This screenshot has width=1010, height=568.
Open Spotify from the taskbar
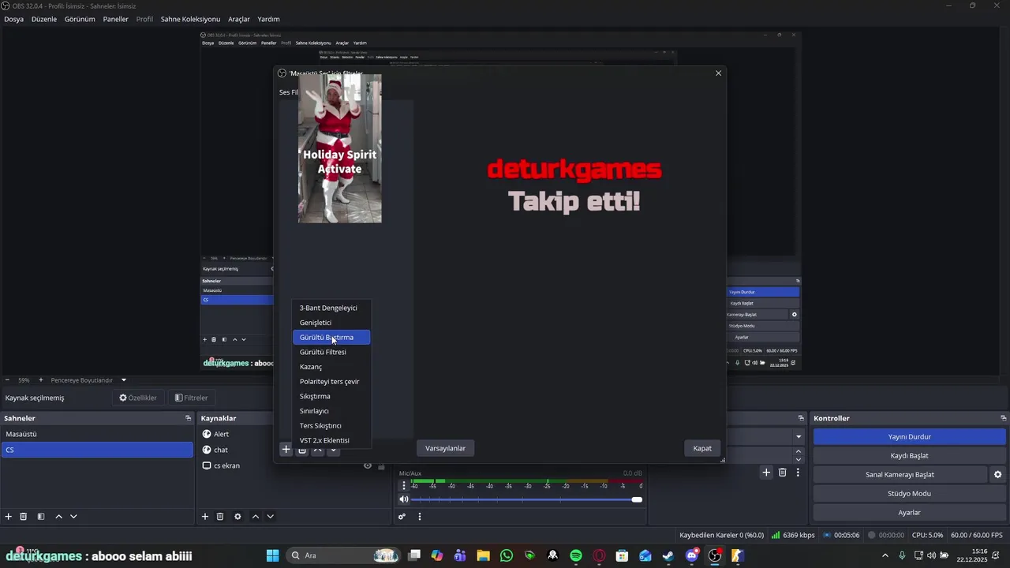pos(576,555)
